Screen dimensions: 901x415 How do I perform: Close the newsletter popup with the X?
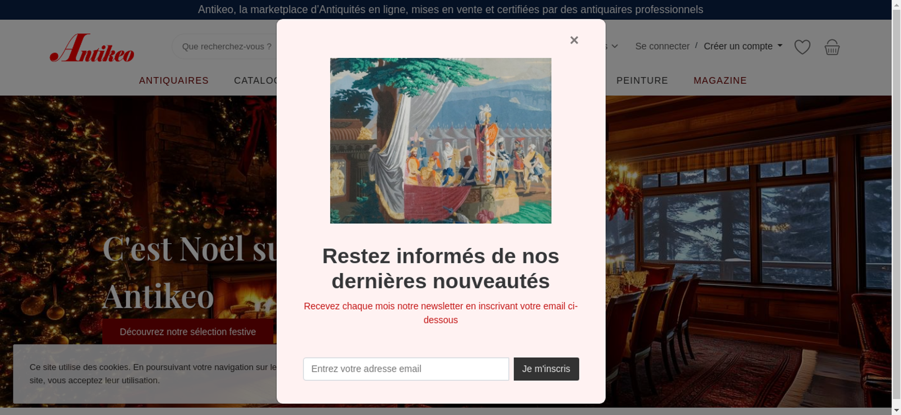pos(574,40)
